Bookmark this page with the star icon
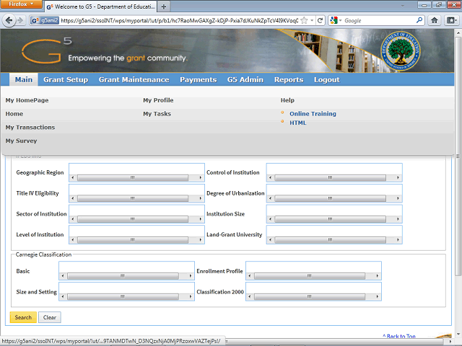462x346 pixels. point(304,20)
